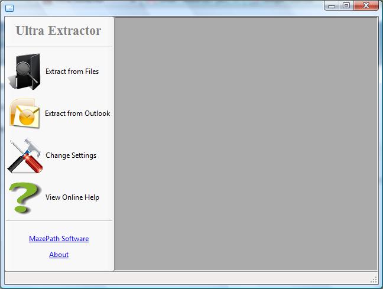Select the Extract from Outlook label
Viewport: 383px width, 289px height.
[77, 113]
